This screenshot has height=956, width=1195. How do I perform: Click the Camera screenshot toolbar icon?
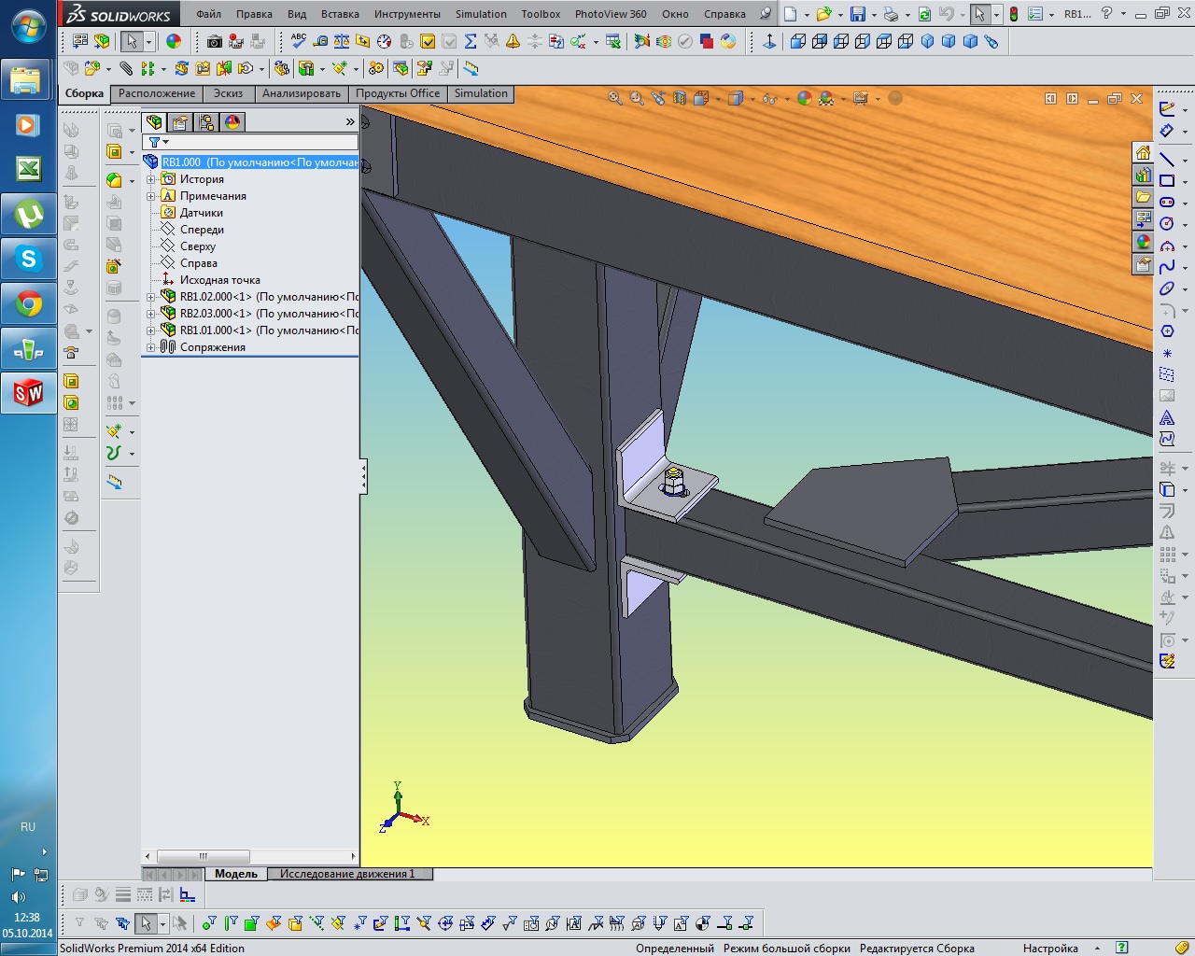pyautogui.click(x=215, y=41)
